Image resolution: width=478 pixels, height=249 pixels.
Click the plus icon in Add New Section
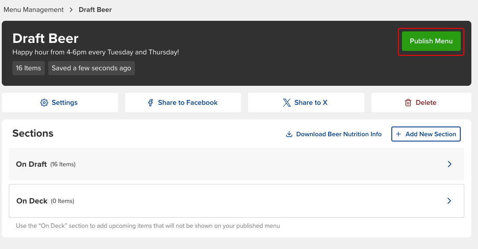tap(398, 134)
